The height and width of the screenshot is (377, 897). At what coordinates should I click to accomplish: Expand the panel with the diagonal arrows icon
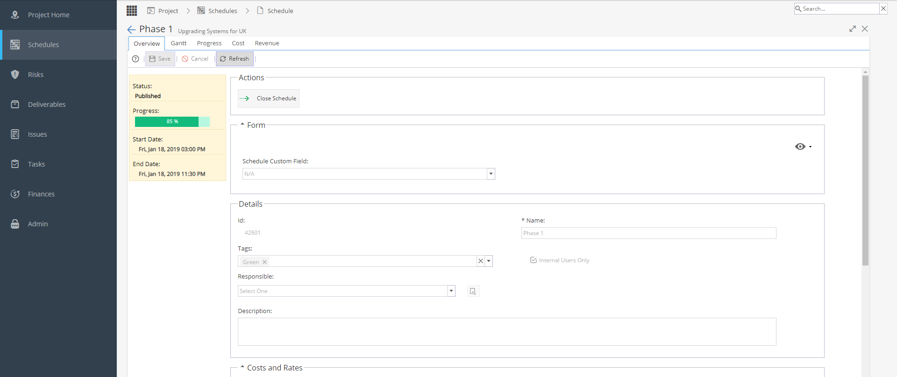[853, 29]
